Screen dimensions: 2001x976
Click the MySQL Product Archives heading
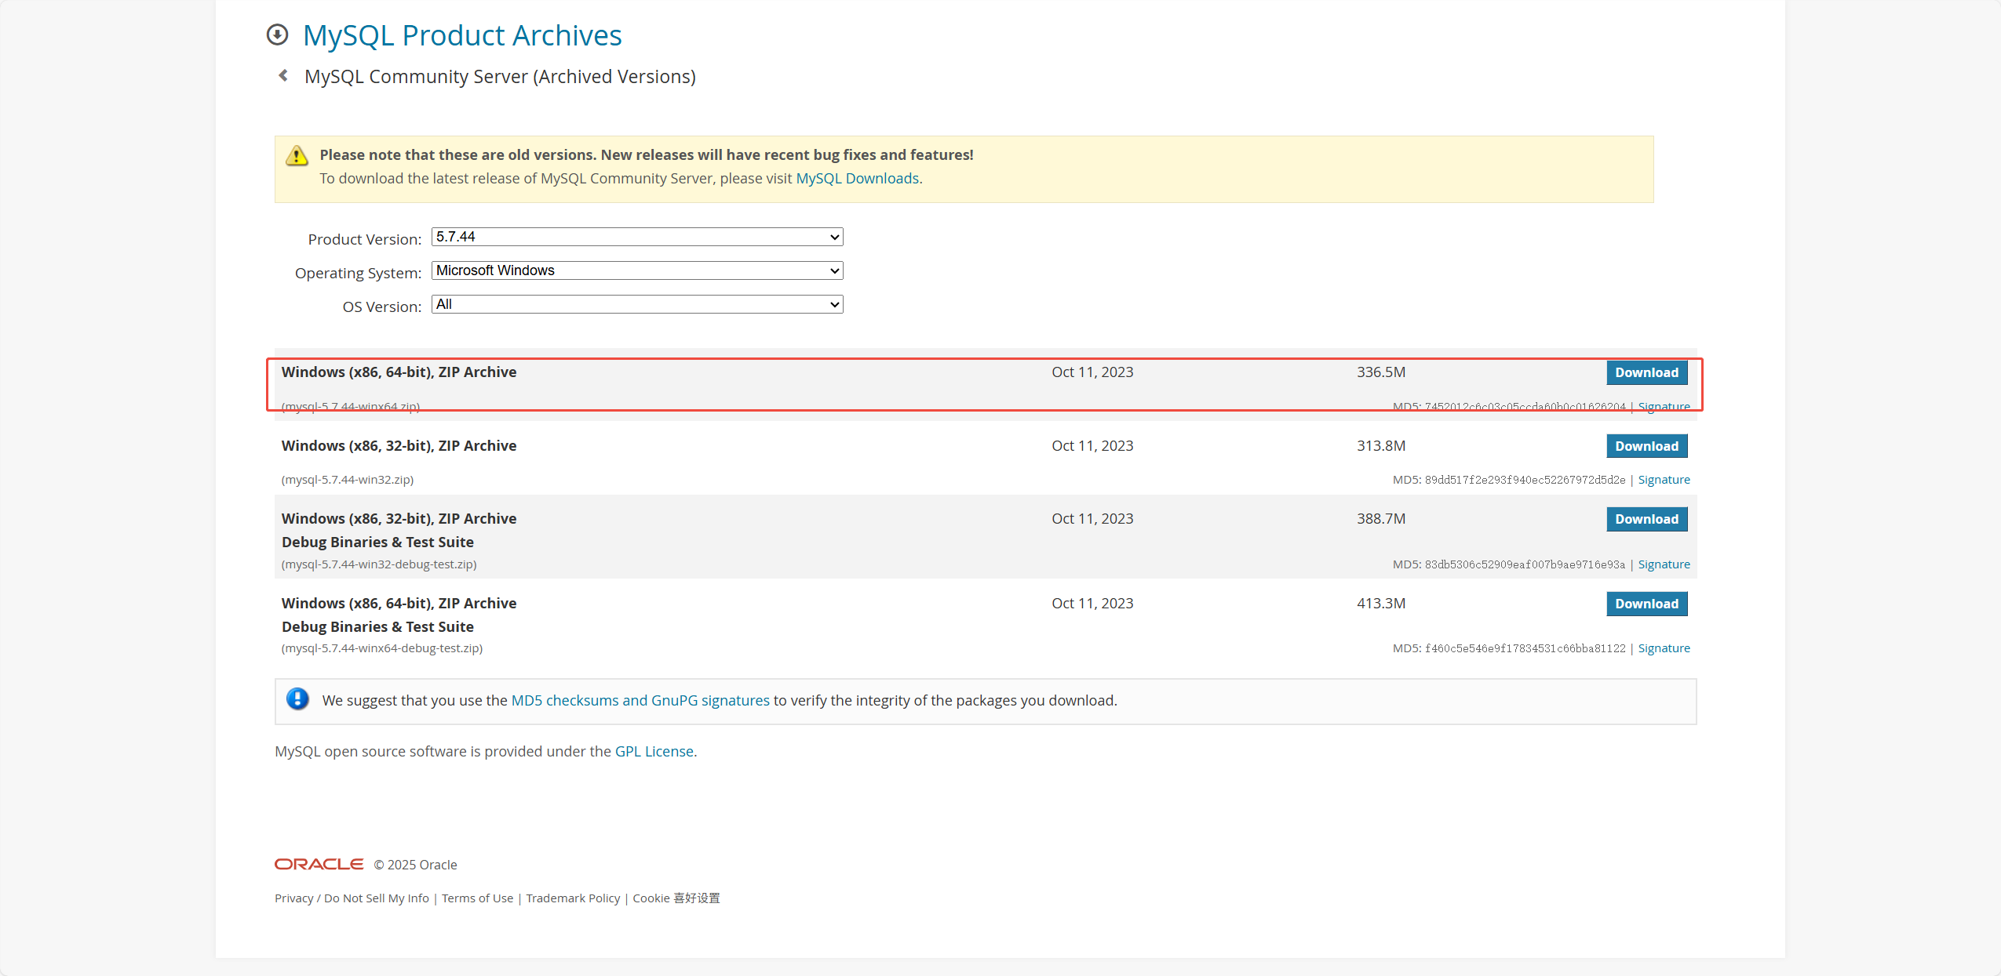click(x=462, y=36)
